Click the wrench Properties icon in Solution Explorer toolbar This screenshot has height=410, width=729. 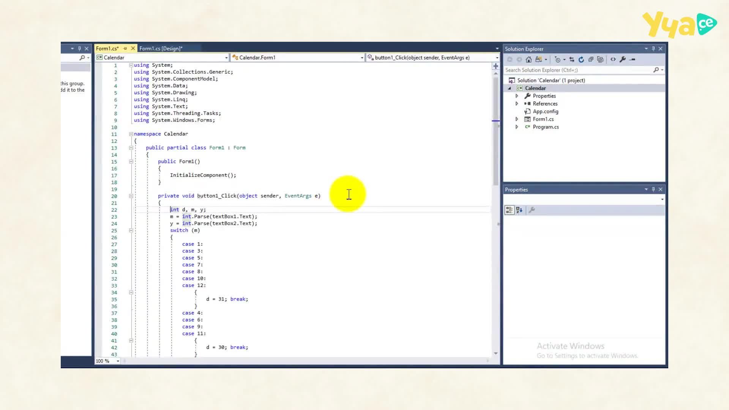coord(623,59)
